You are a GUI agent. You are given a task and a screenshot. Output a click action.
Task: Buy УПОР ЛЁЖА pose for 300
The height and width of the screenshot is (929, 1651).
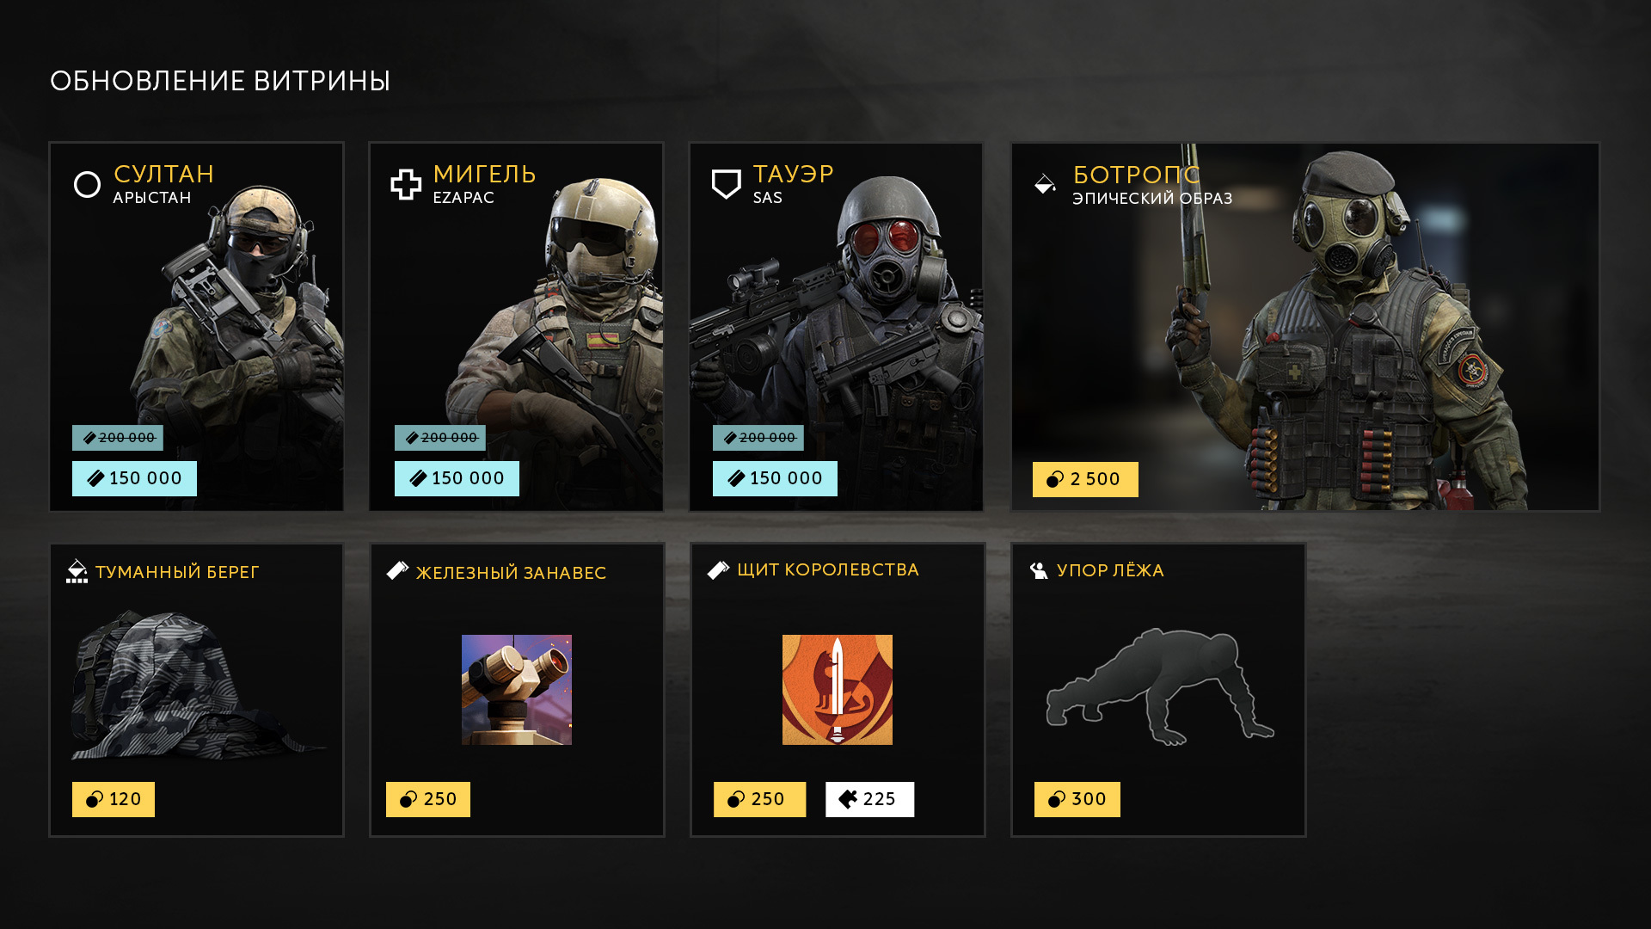[1077, 799]
